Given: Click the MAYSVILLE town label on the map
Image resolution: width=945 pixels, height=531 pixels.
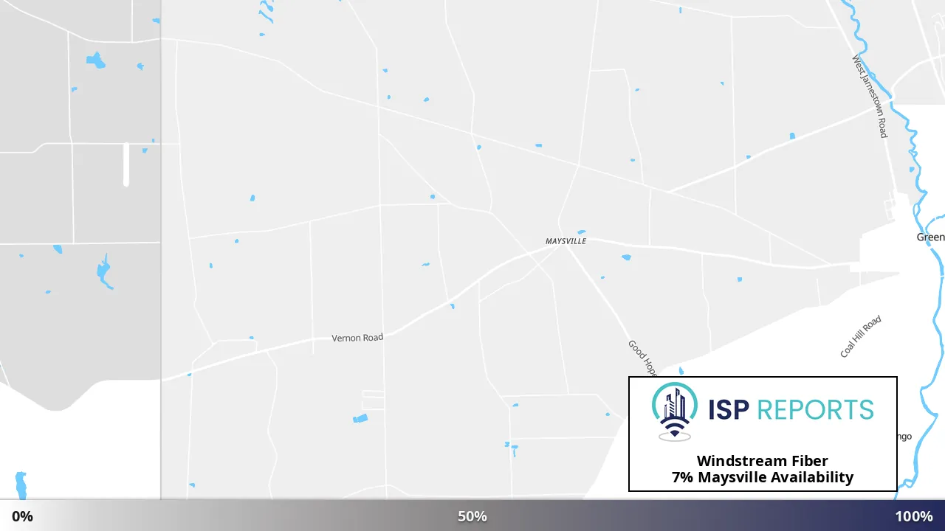Looking at the screenshot, I should [566, 241].
